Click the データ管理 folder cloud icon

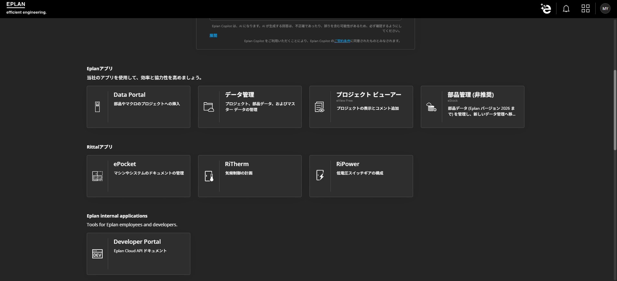tap(209, 107)
